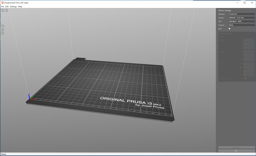This screenshot has width=256, height=156.
Task: Click the Scale Y lock radio dot
Action: pyautogui.click(x=240, y=67)
